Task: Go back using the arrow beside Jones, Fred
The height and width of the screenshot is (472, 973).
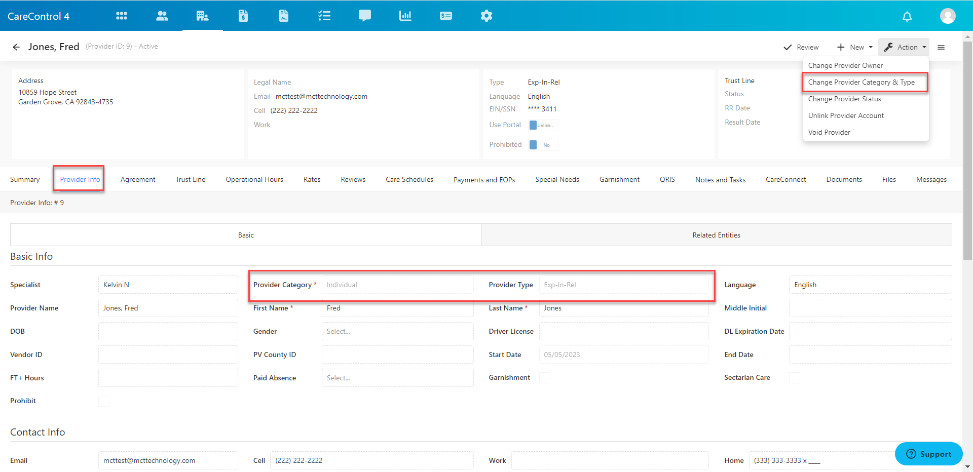Action: click(16, 47)
